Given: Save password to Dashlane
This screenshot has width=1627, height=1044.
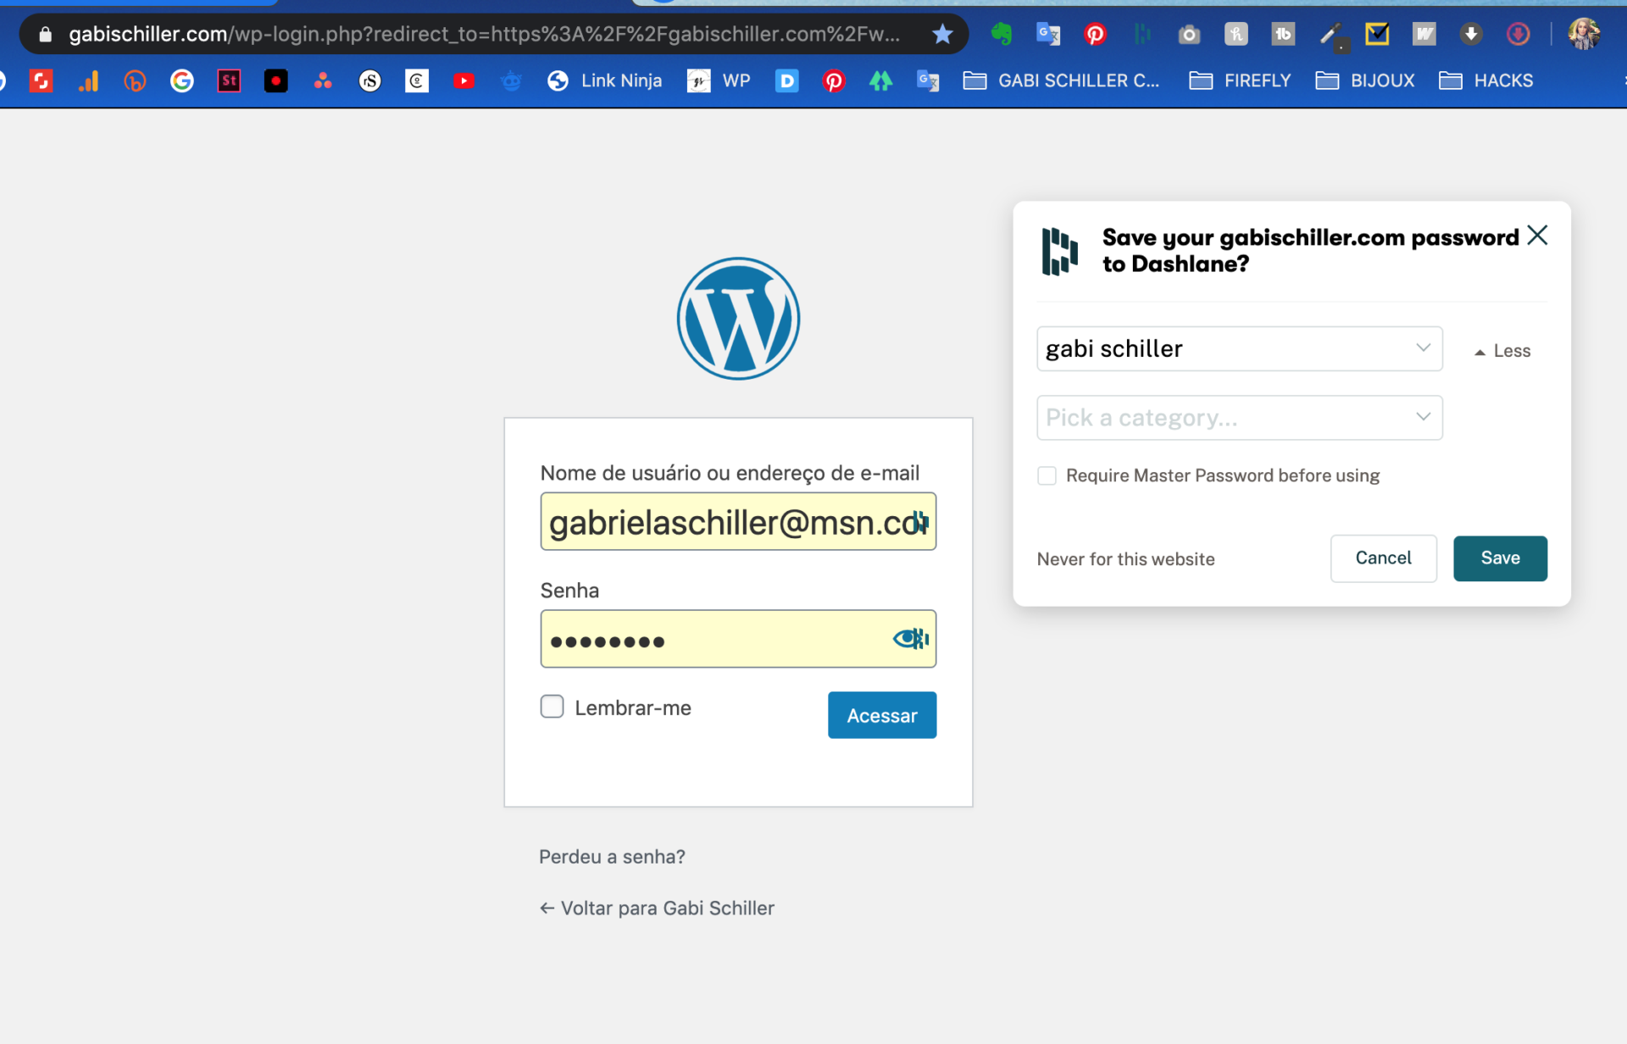Looking at the screenshot, I should pyautogui.click(x=1500, y=558).
